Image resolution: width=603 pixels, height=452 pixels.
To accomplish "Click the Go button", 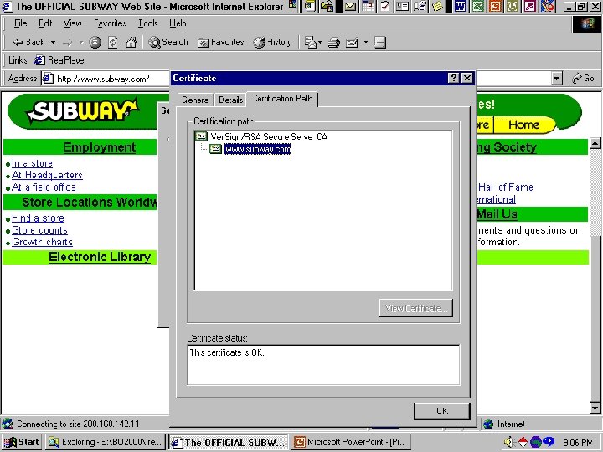I will coord(583,79).
